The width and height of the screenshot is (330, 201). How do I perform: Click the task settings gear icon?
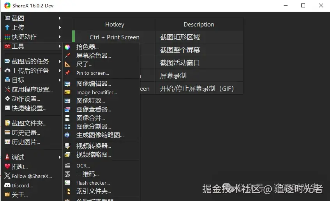point(7,99)
